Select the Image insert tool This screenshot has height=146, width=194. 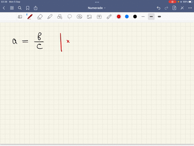tap(89, 17)
